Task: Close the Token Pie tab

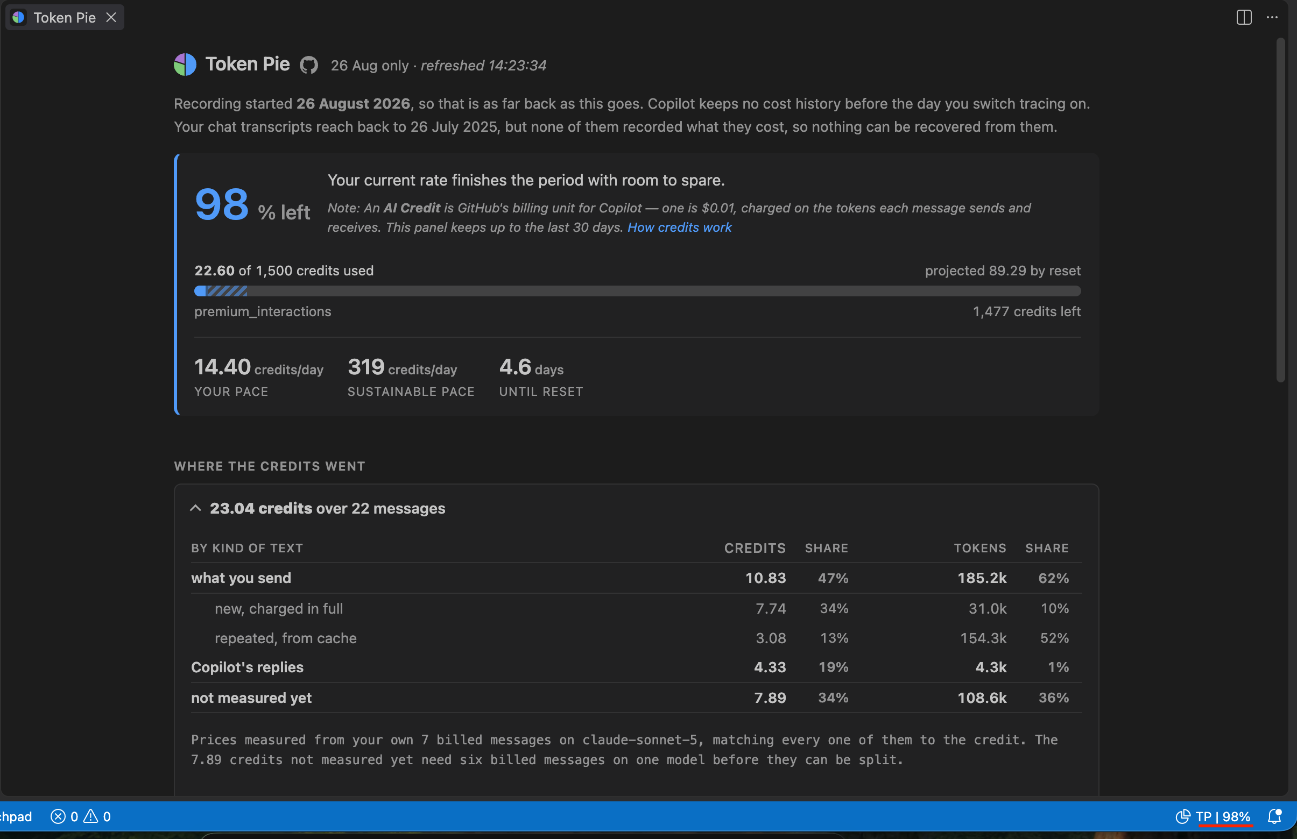Action: pos(111,17)
